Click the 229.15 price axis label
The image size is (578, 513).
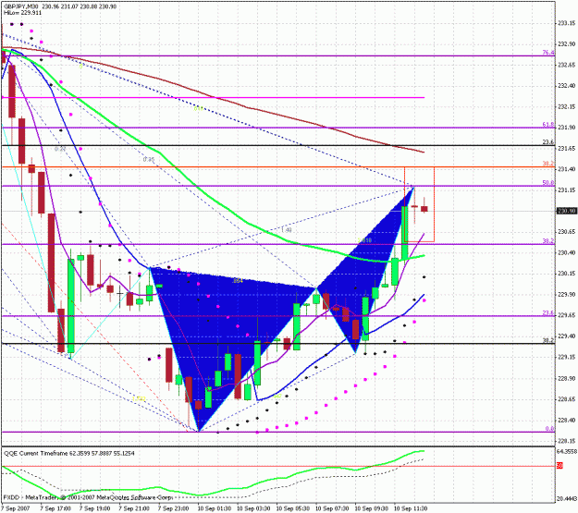pyautogui.click(x=567, y=357)
